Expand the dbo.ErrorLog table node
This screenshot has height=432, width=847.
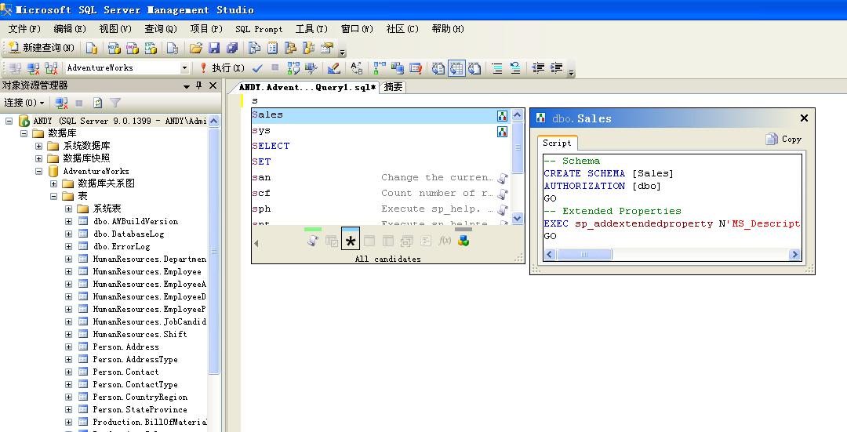[68, 247]
